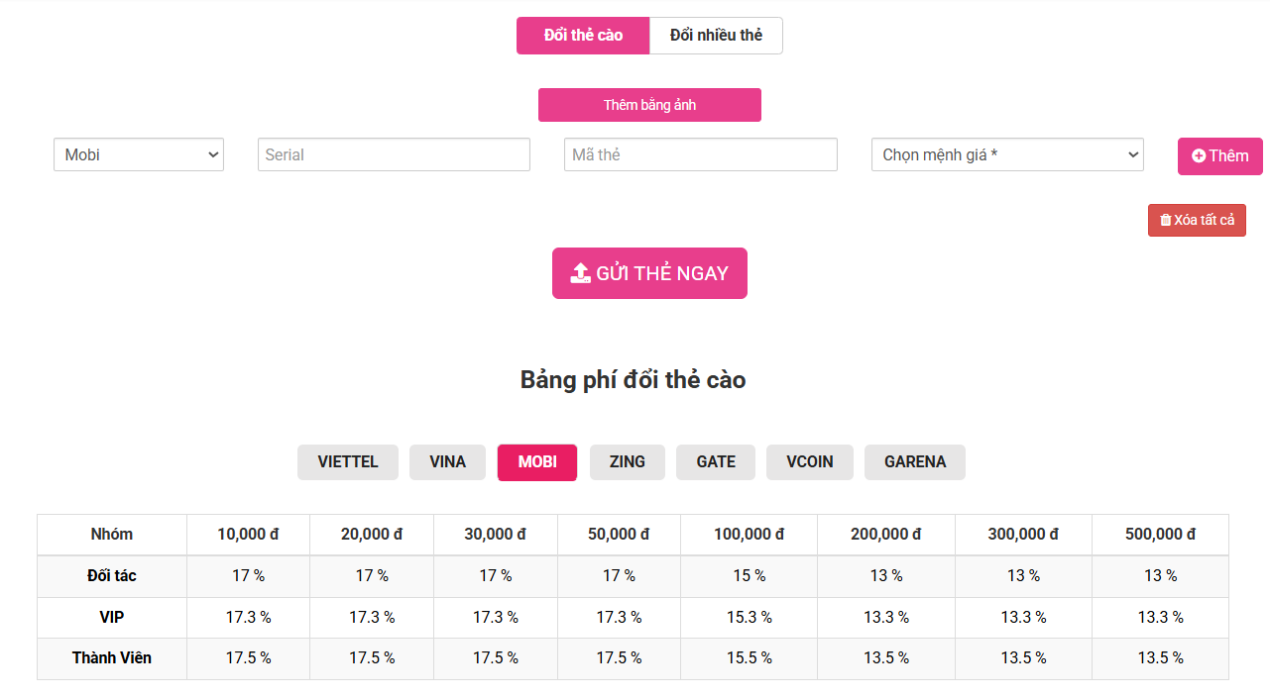Show the GARENA fee table
This screenshot has height=698, width=1270.
coord(915,462)
